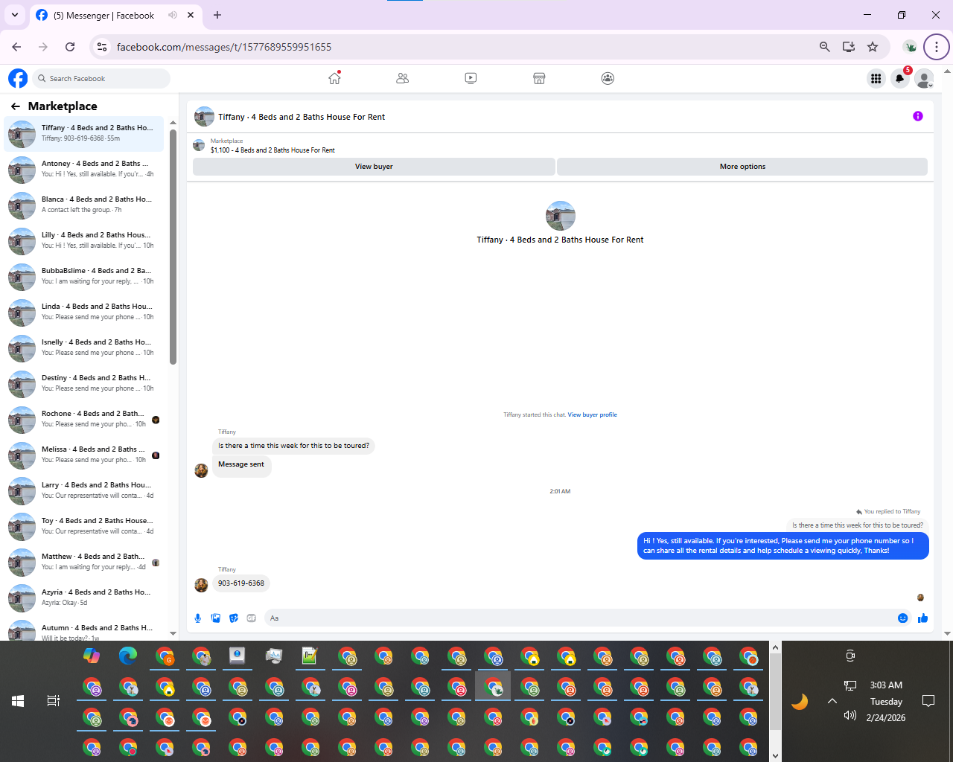Open the notifications bell icon
The height and width of the screenshot is (762, 953).
click(900, 78)
